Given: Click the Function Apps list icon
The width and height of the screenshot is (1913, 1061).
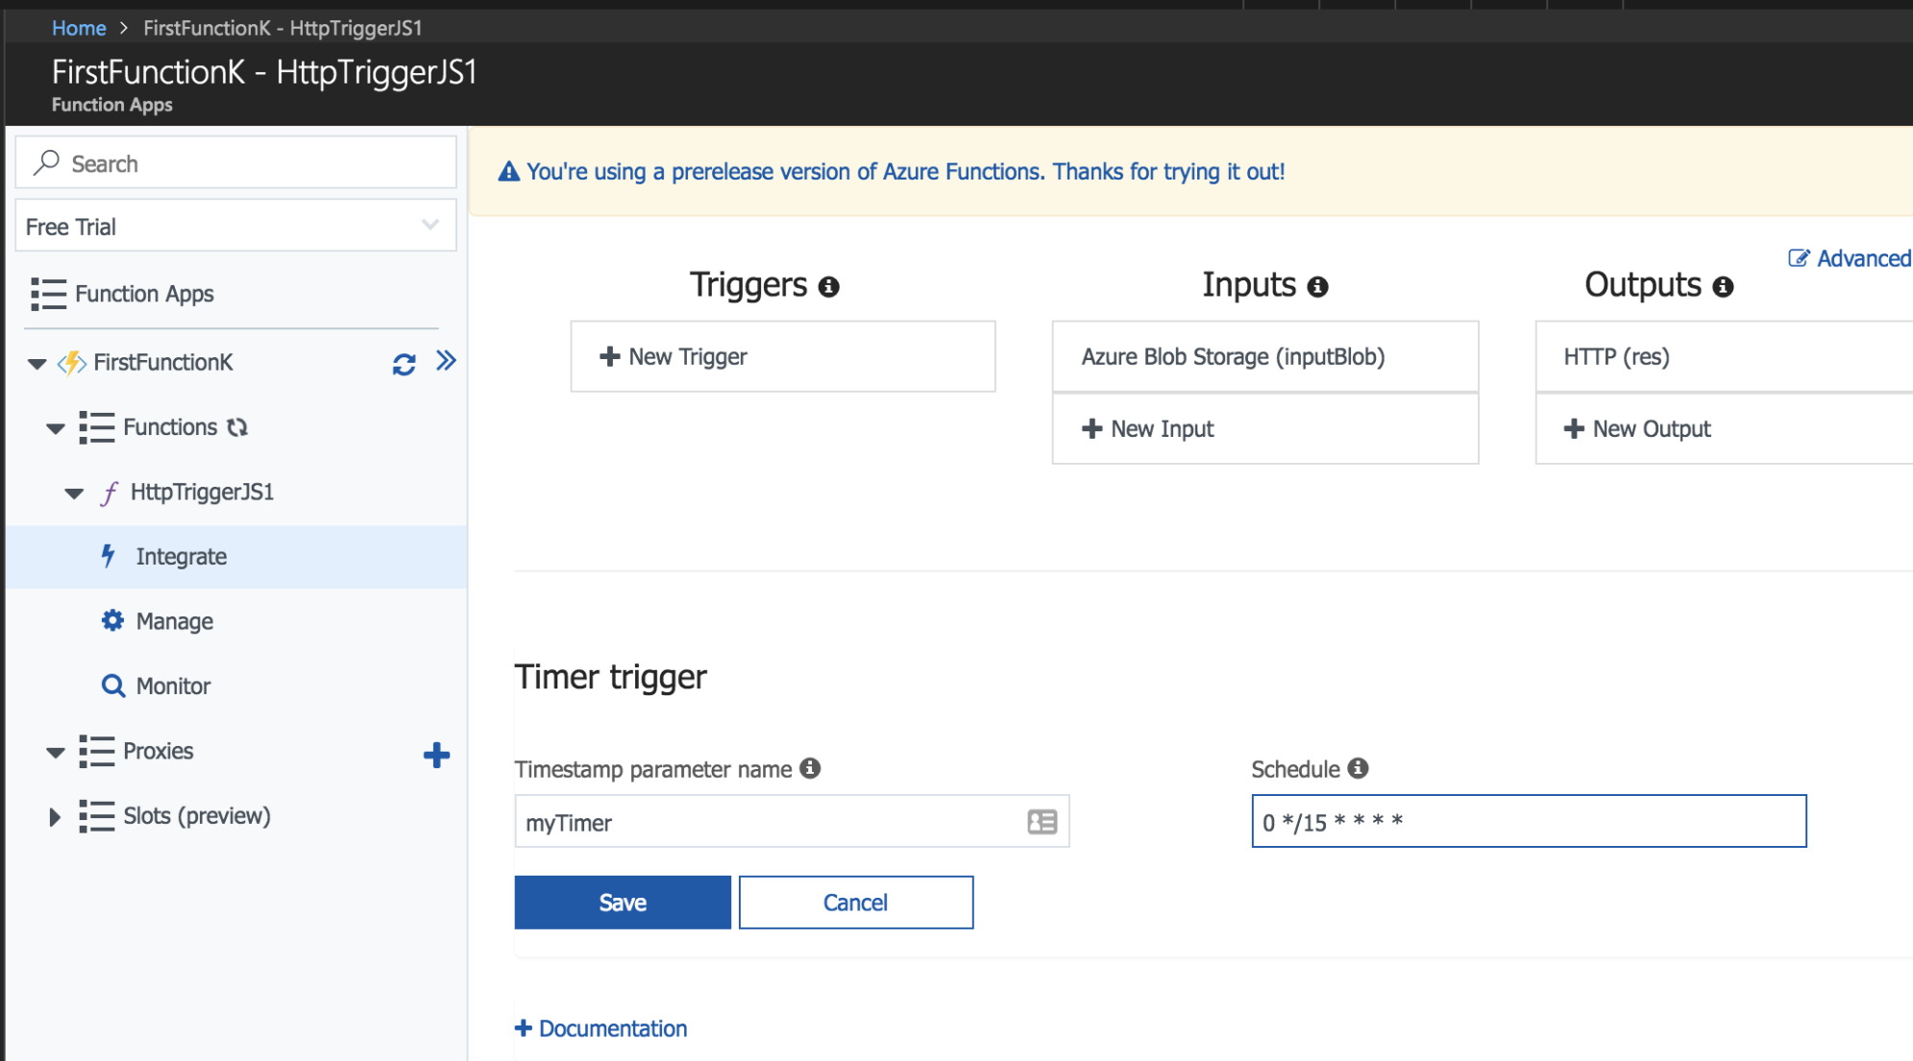Looking at the screenshot, I should (x=48, y=294).
